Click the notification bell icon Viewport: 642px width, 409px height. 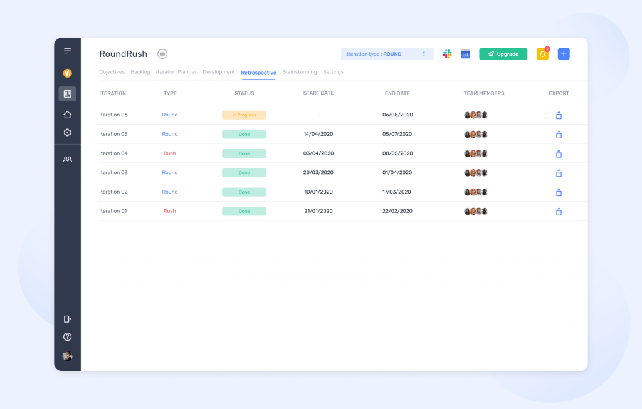coord(542,54)
